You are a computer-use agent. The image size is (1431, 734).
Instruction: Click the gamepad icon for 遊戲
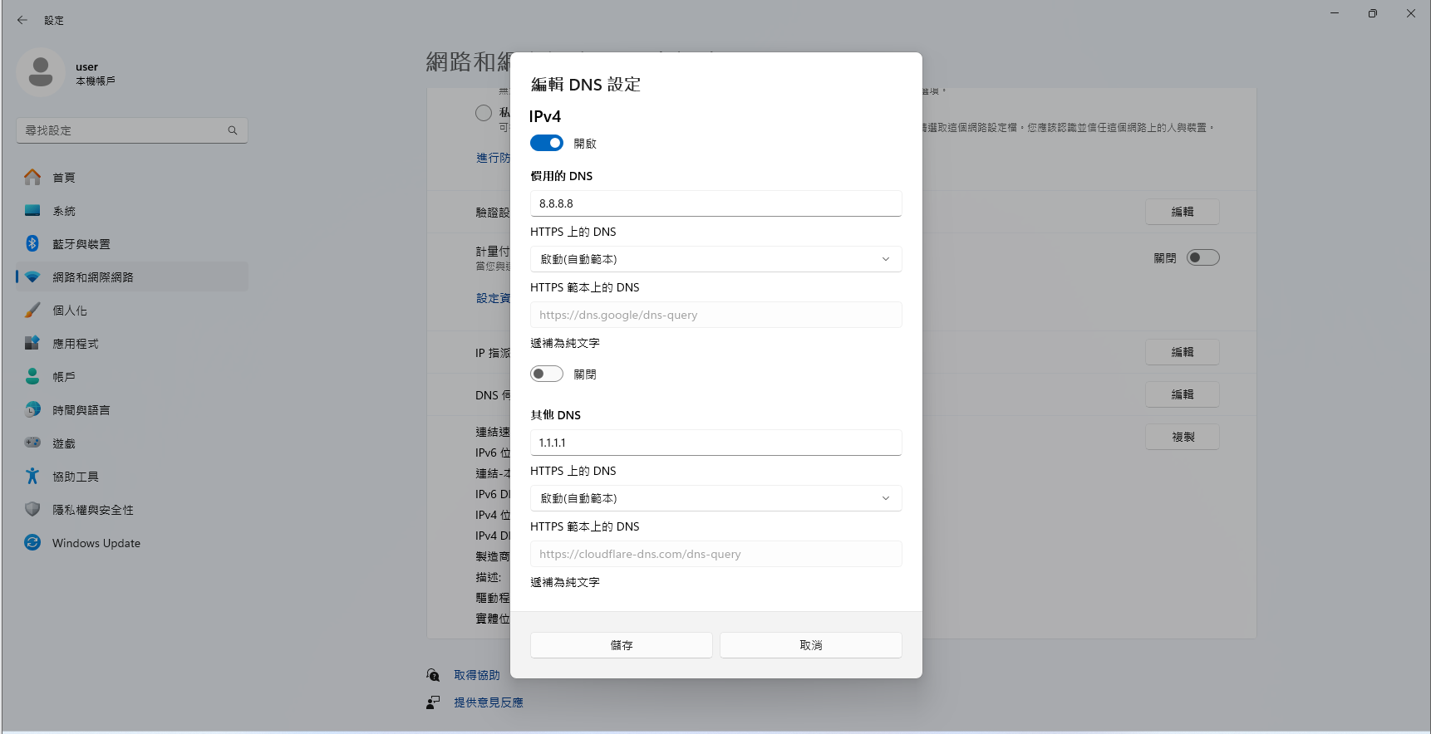coord(32,443)
